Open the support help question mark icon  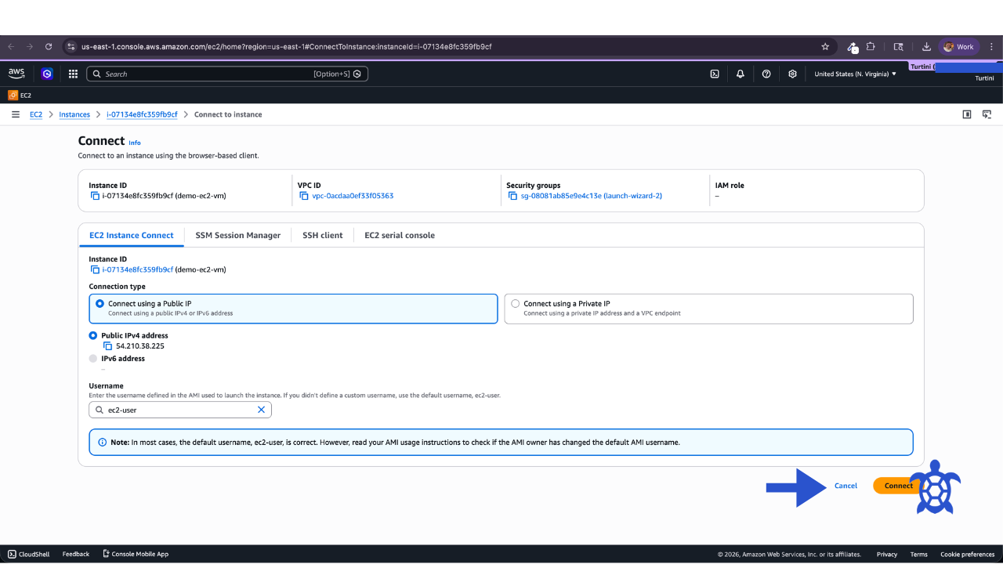point(766,74)
